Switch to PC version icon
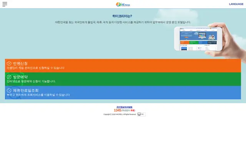Viewport: 246px width, 154px height. click(141, 114)
